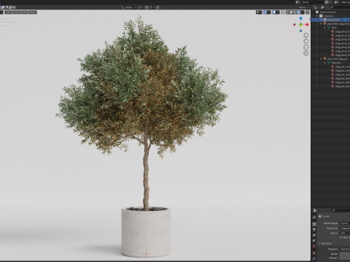Switch to wireframe shading
The image size is (350, 262).
pos(287,12)
